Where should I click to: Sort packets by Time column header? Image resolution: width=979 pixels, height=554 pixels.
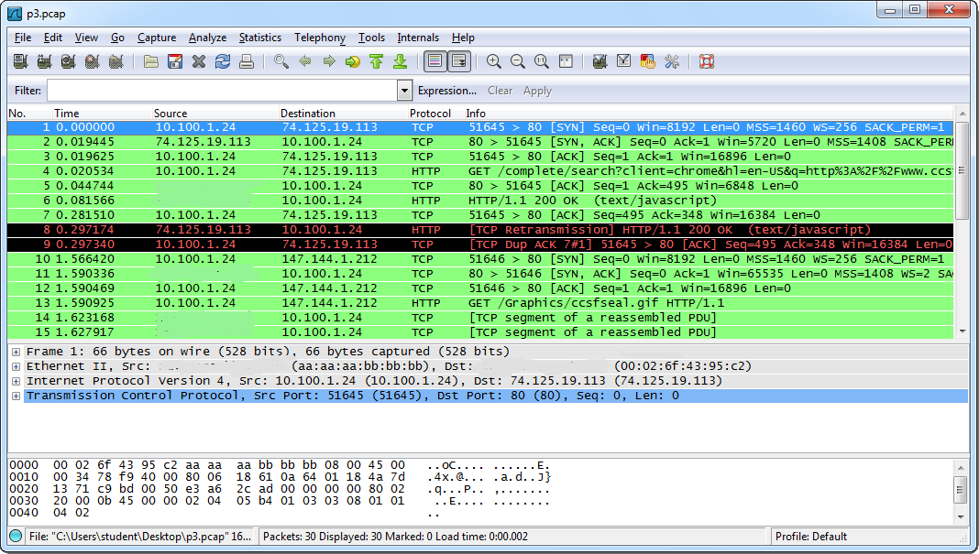[102, 113]
